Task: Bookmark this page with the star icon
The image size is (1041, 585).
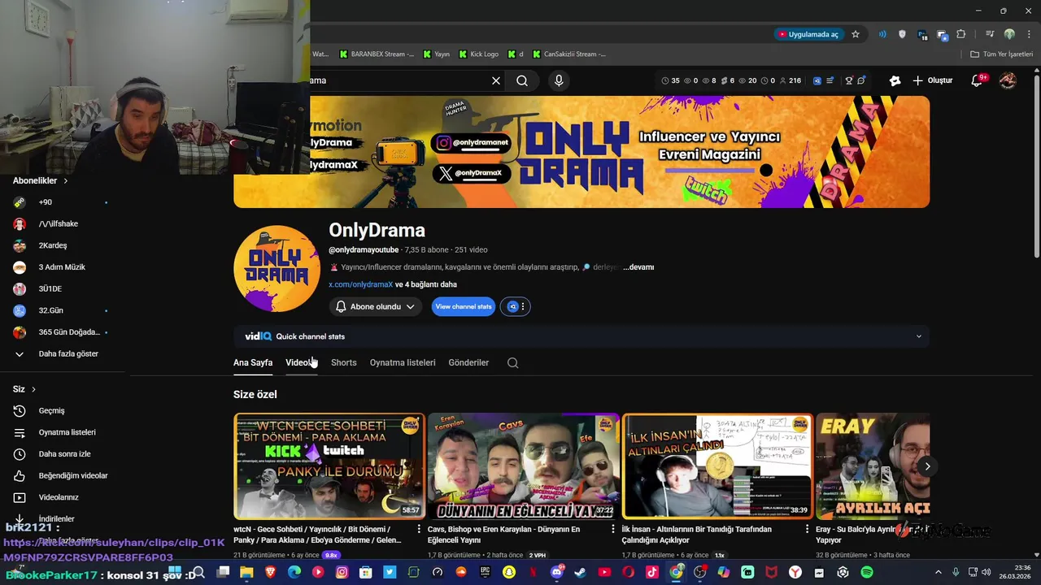Action: pos(856,34)
